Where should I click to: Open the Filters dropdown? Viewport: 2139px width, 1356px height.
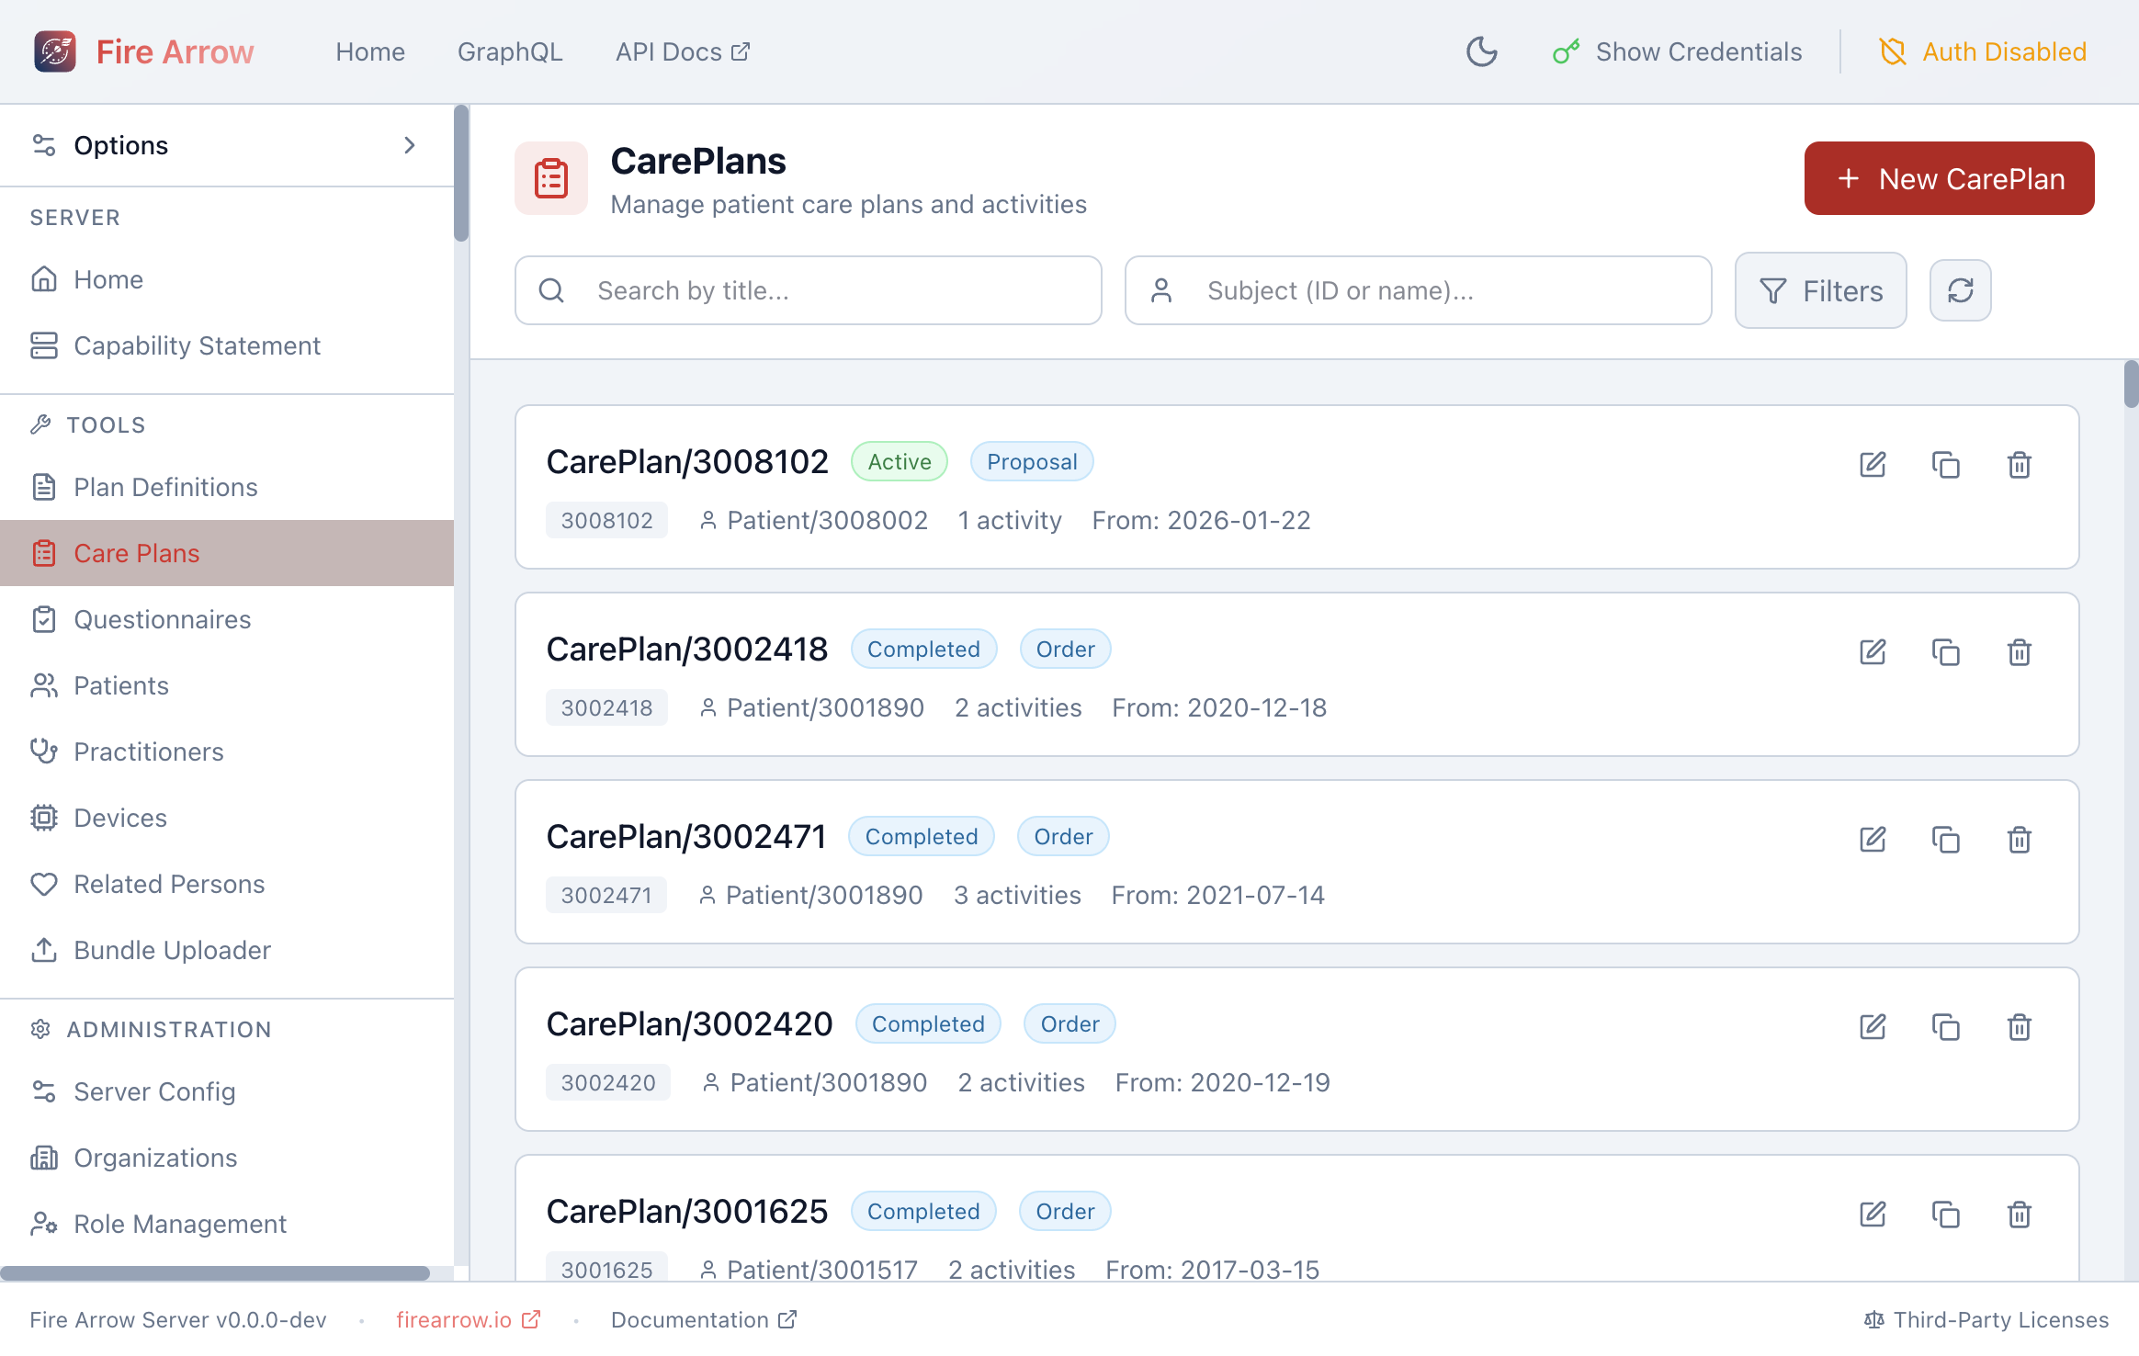[1820, 290]
